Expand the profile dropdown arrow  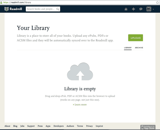(153, 9)
